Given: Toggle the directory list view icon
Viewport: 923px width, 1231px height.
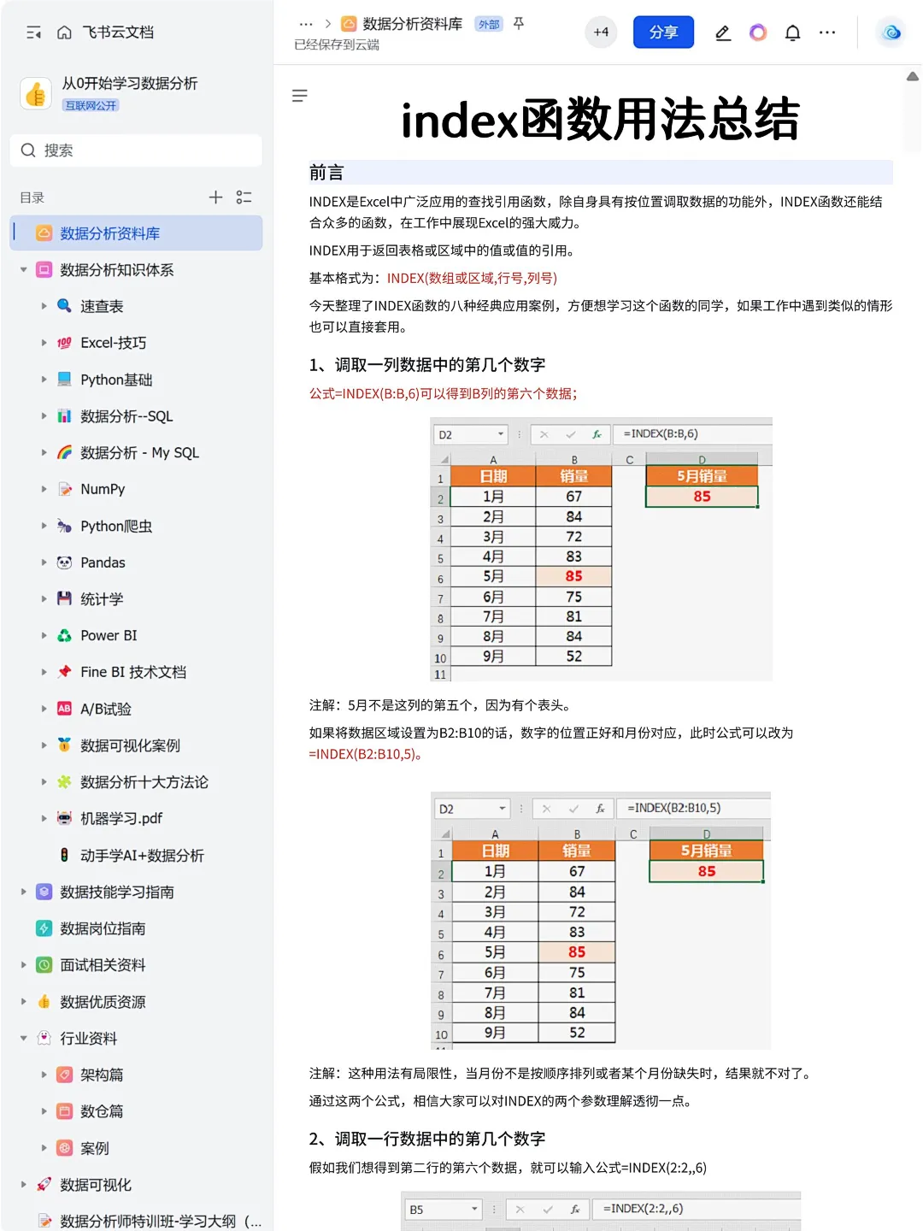Looking at the screenshot, I should [244, 197].
